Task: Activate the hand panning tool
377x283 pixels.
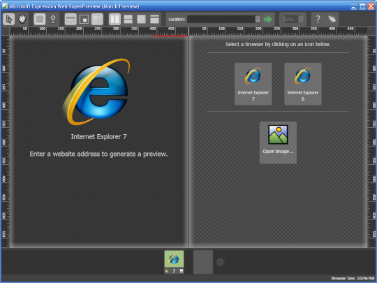Action: pos(22,19)
